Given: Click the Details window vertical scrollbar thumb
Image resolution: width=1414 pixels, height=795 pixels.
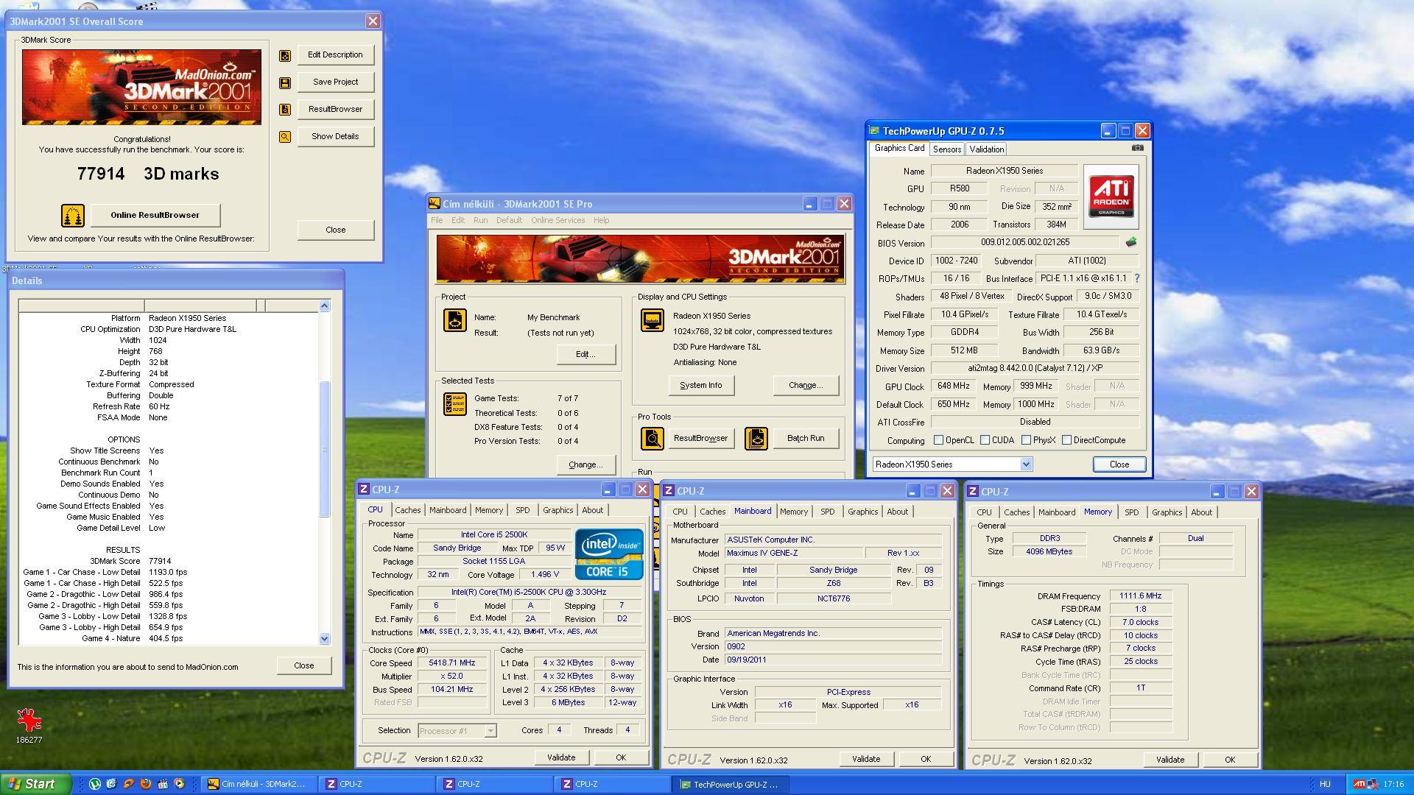Looking at the screenshot, I should point(325,449).
